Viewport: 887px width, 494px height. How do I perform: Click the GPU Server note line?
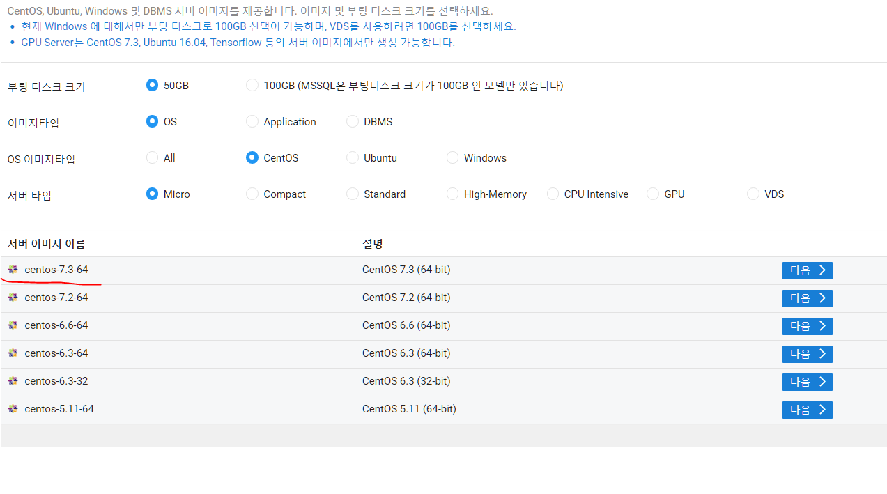[238, 42]
